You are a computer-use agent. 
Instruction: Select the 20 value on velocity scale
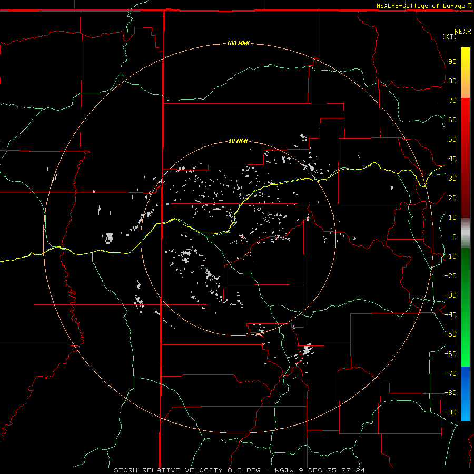(x=452, y=197)
